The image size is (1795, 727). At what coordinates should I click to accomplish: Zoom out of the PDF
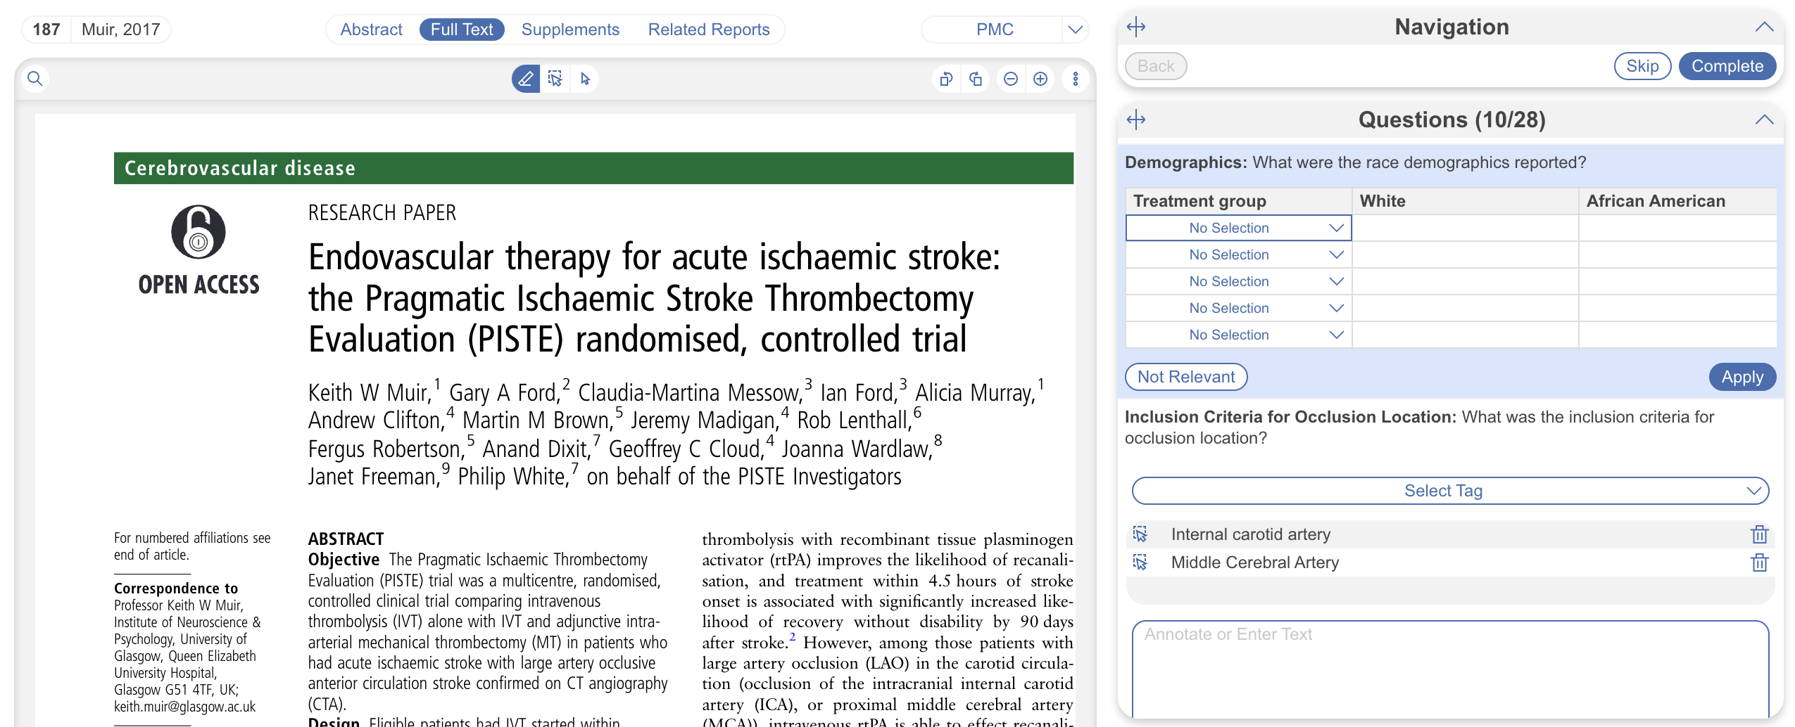point(1010,79)
